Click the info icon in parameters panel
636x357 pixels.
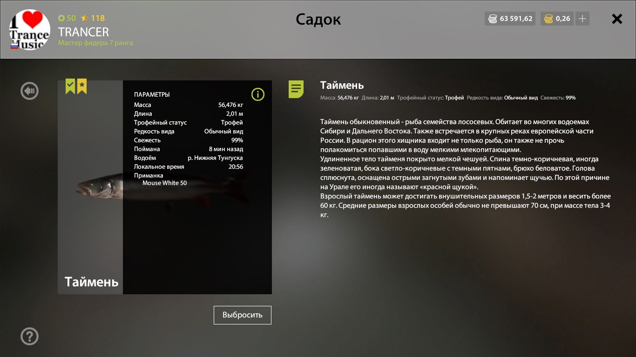[x=258, y=94]
